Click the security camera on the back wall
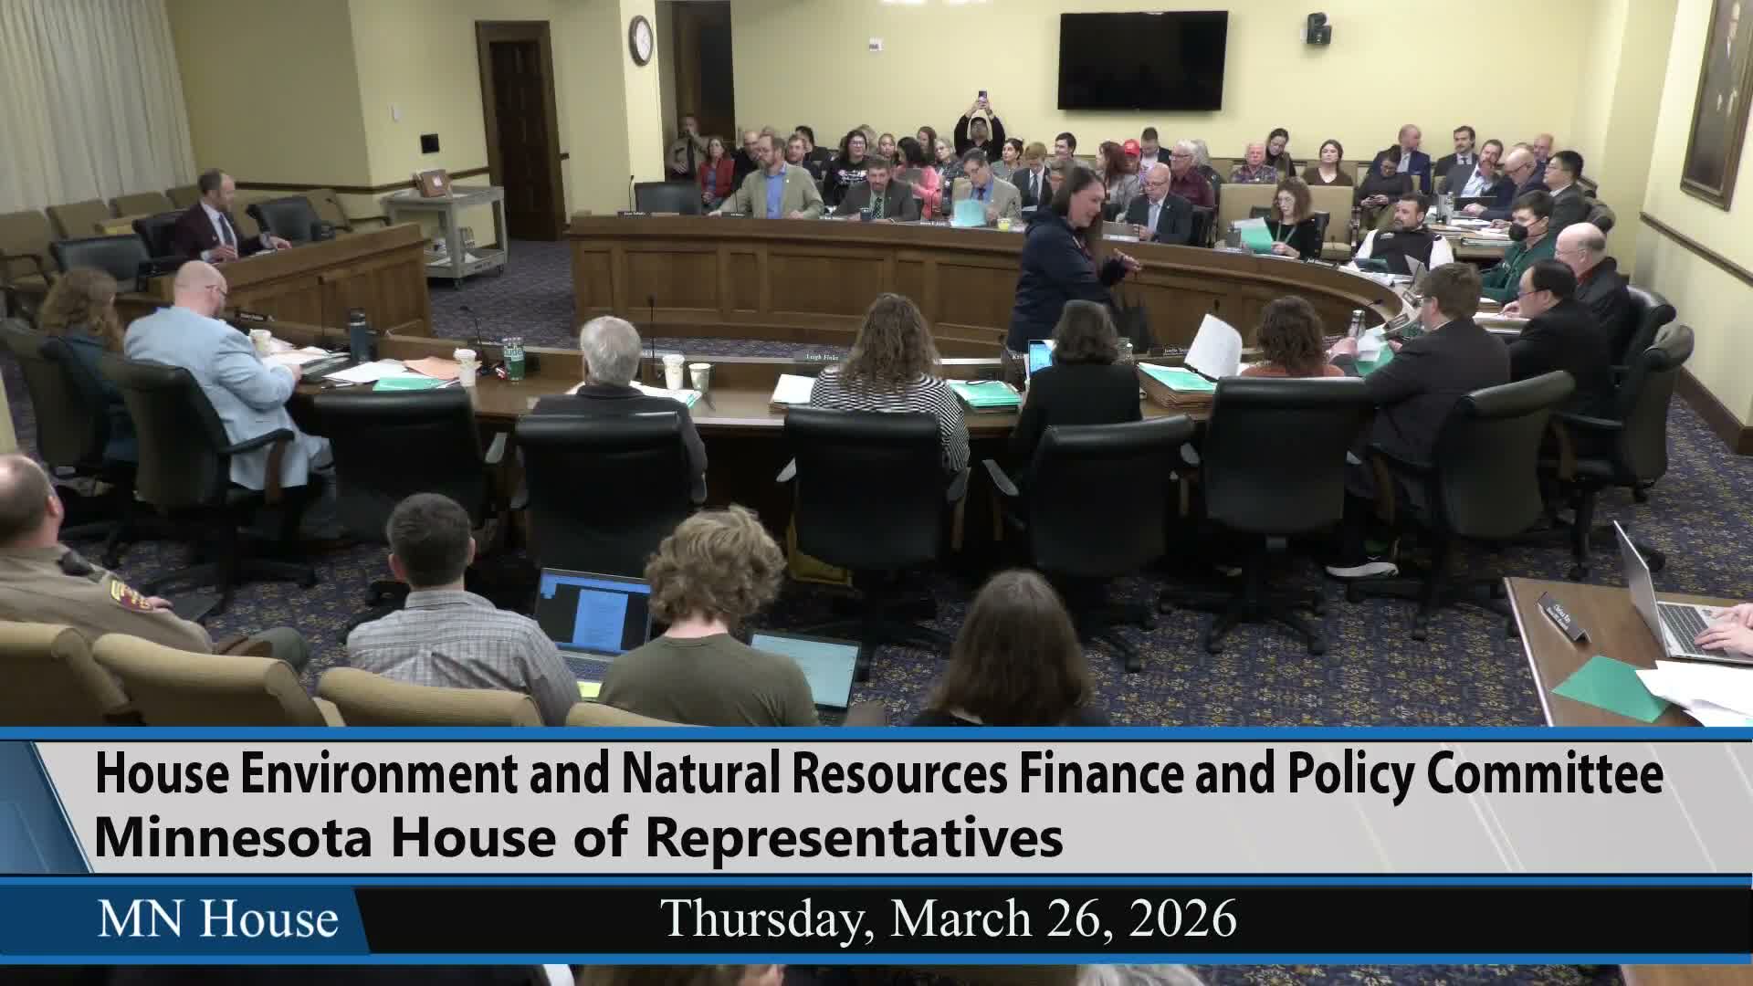Image resolution: width=1753 pixels, height=986 pixels. [1317, 29]
